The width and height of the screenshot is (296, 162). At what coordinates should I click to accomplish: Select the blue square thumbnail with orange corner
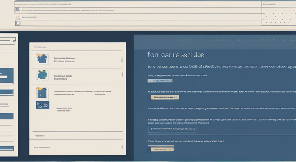pyautogui.click(x=42, y=93)
